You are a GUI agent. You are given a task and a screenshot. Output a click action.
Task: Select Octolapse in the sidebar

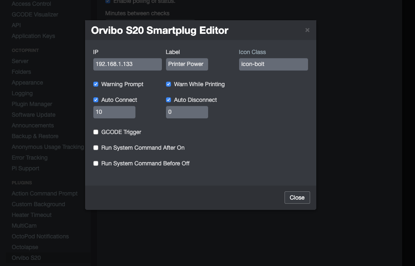click(25, 247)
